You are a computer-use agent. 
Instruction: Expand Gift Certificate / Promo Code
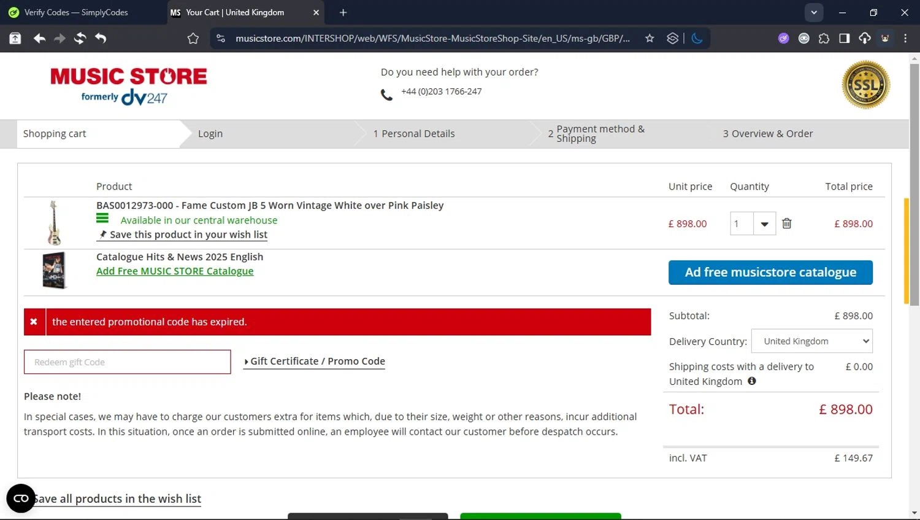tap(315, 362)
